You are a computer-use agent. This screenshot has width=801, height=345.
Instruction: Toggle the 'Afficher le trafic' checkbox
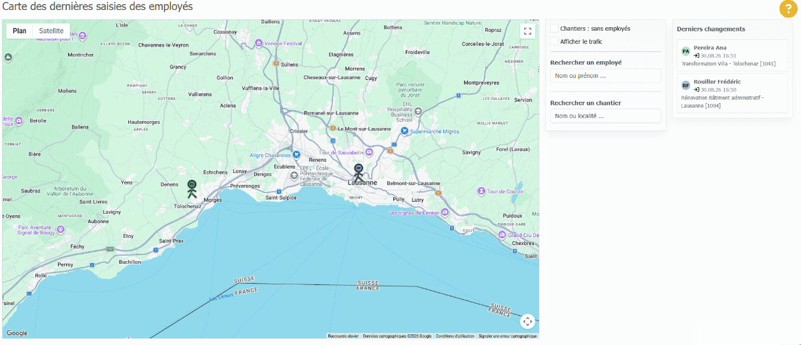click(554, 41)
